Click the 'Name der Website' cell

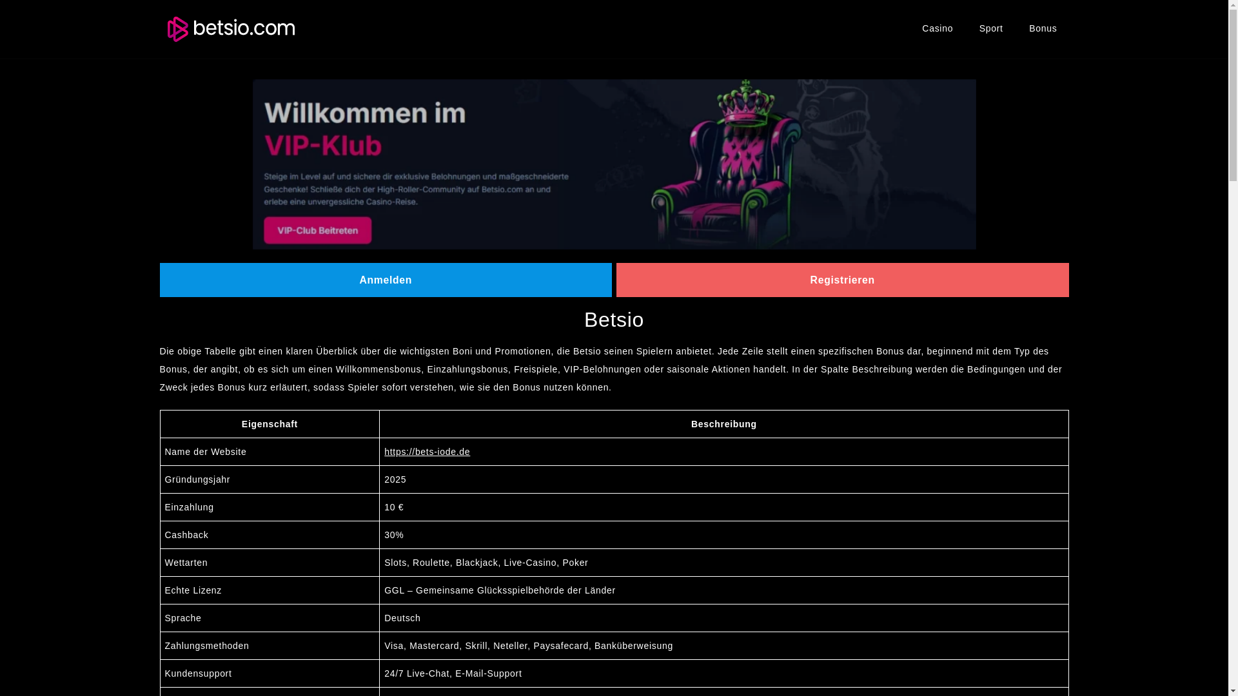(x=270, y=452)
